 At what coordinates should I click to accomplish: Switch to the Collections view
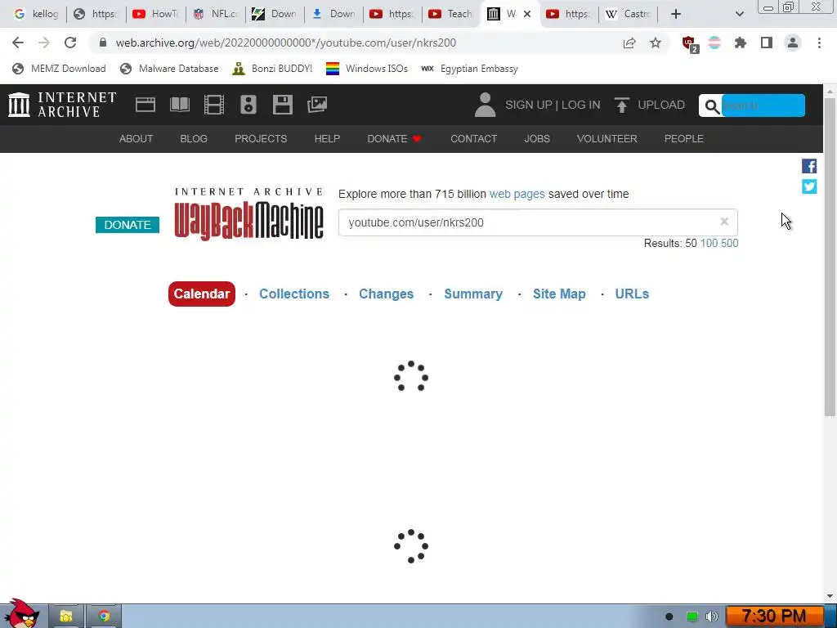(x=294, y=294)
